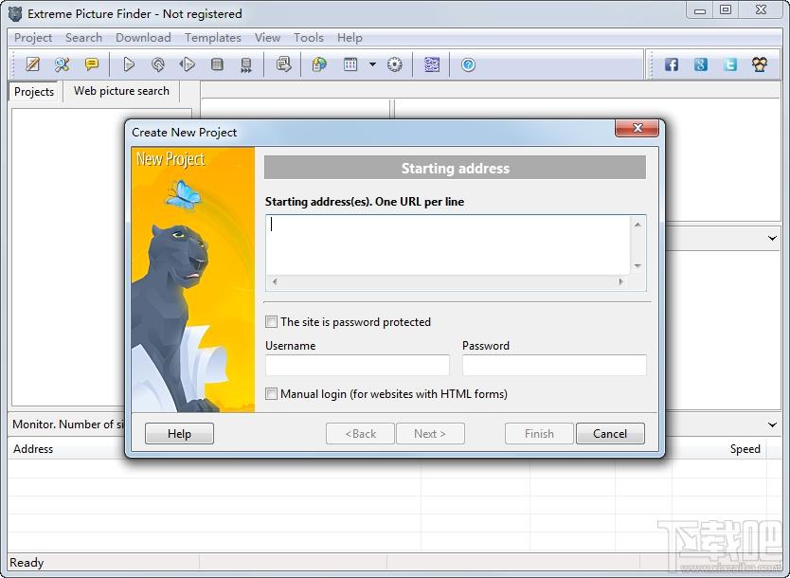Click the blue help question mark icon
The image size is (790, 578).
(x=468, y=64)
